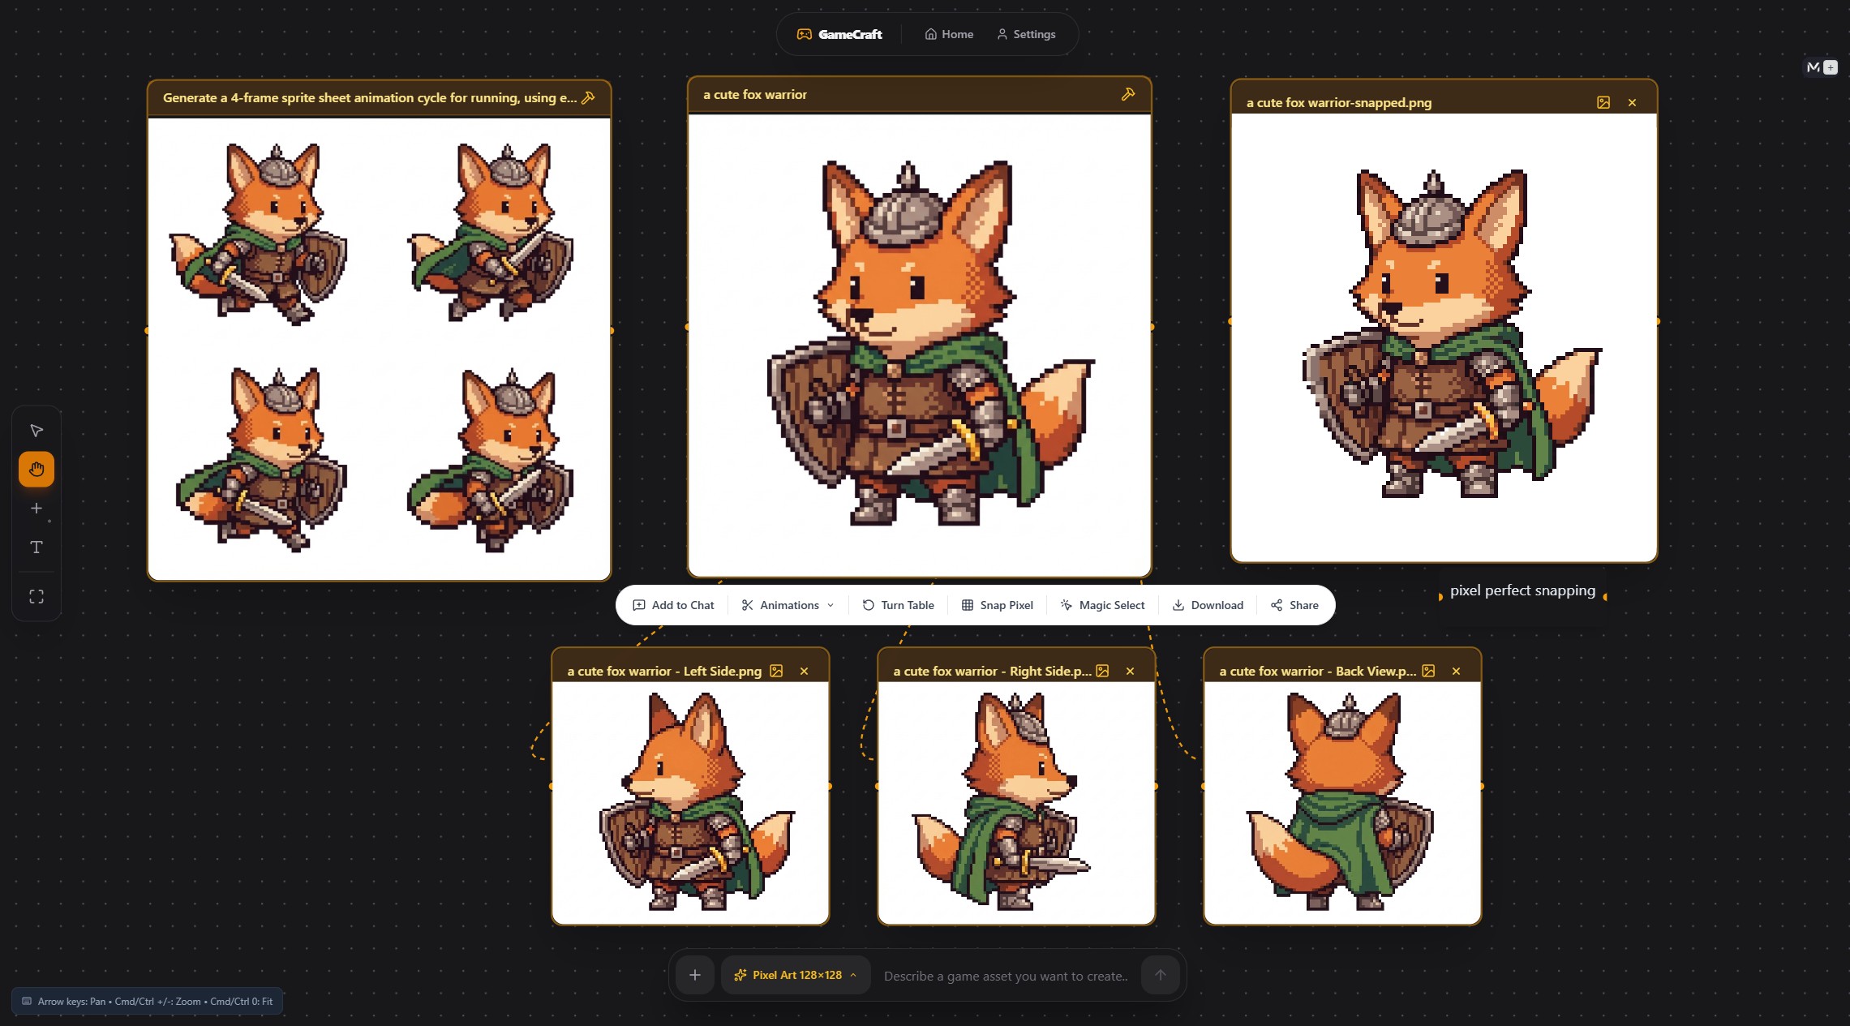Viewport: 1850px width, 1026px height.
Task: Expand the Pixel Art 128×128 selector
Action: pyautogui.click(x=796, y=975)
